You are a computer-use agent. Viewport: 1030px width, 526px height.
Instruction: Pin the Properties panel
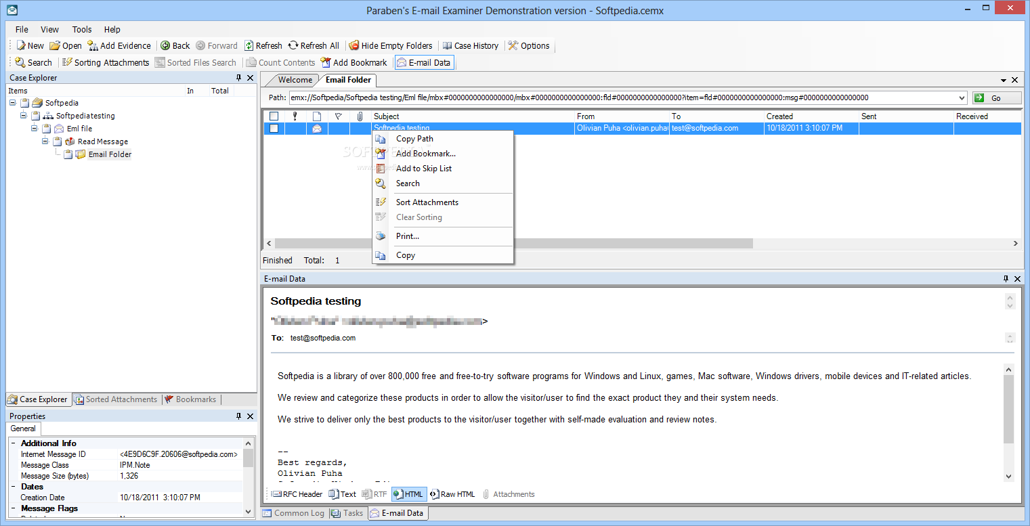tap(239, 416)
